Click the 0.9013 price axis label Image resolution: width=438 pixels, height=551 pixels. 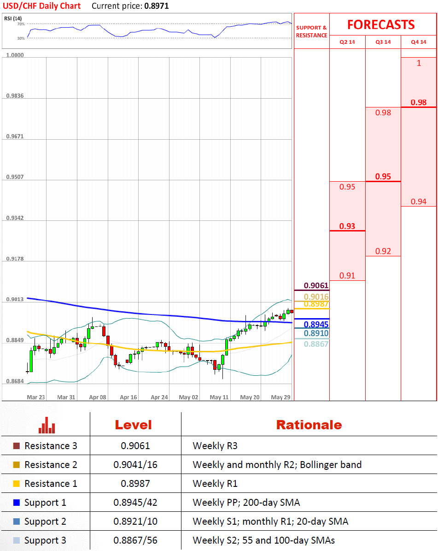pyautogui.click(x=15, y=299)
